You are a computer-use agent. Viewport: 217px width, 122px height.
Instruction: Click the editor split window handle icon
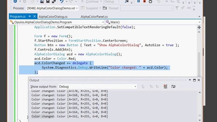pyautogui.click(x=199, y=27)
